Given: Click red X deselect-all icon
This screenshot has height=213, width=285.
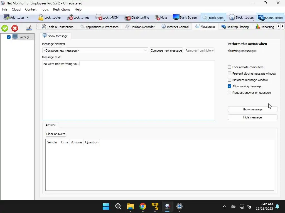Looking at the screenshot, I should click(15, 28).
